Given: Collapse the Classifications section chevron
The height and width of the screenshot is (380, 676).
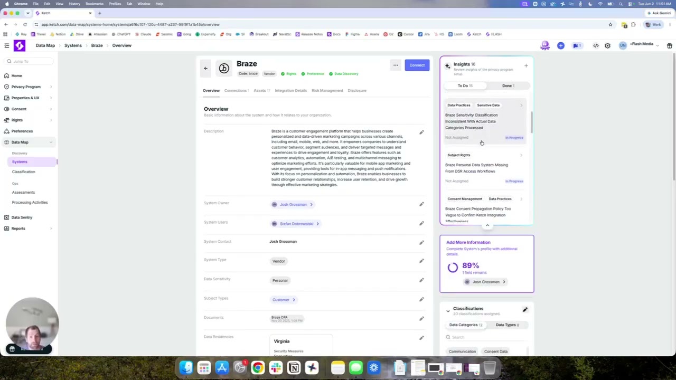Looking at the screenshot, I should pyautogui.click(x=448, y=311).
